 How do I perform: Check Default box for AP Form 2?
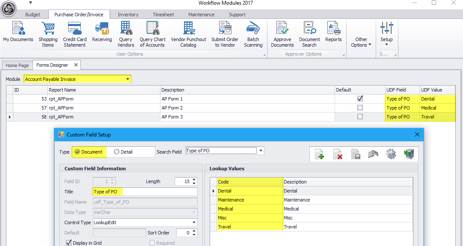(360, 108)
